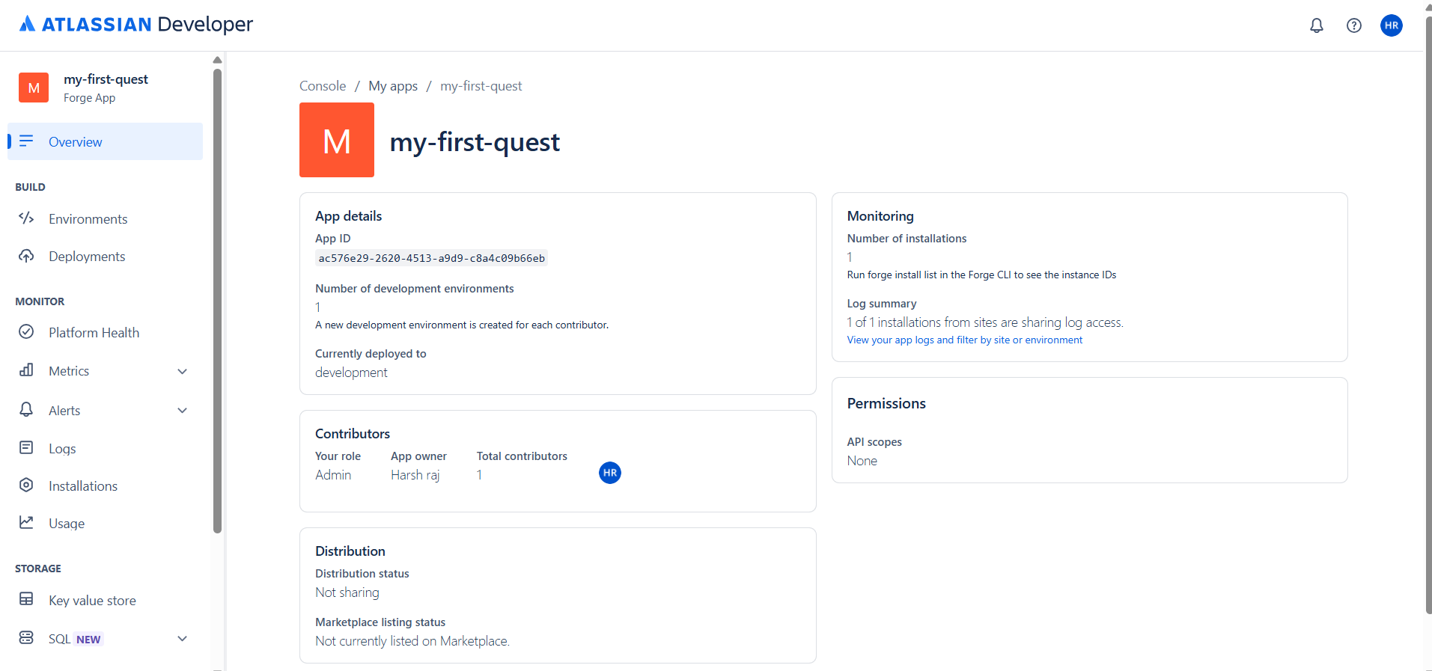1432x671 pixels.
Task: Select Overview in the sidebar
Action: 105,141
